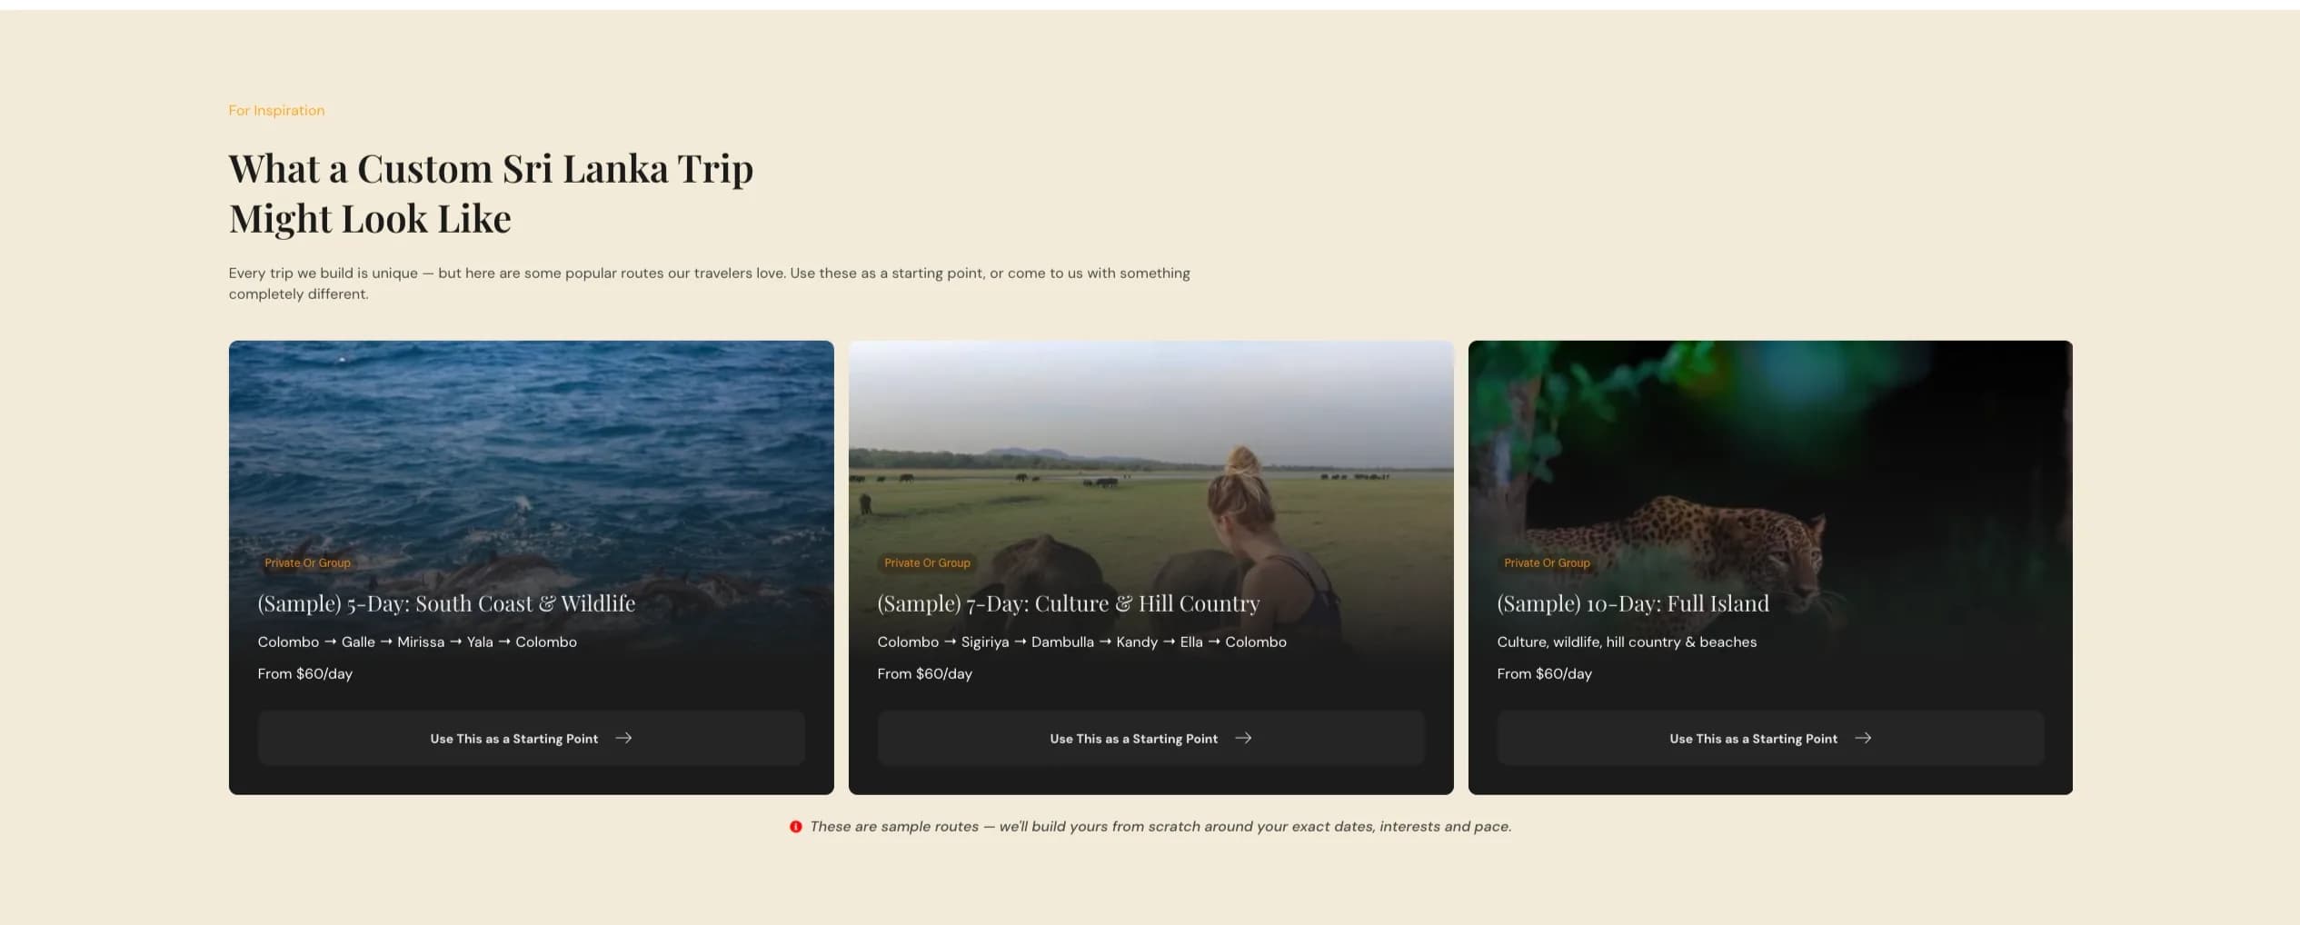The width and height of the screenshot is (2300, 925).
Task: Click From $60/day on the Full Island card
Action: pyautogui.click(x=1544, y=673)
